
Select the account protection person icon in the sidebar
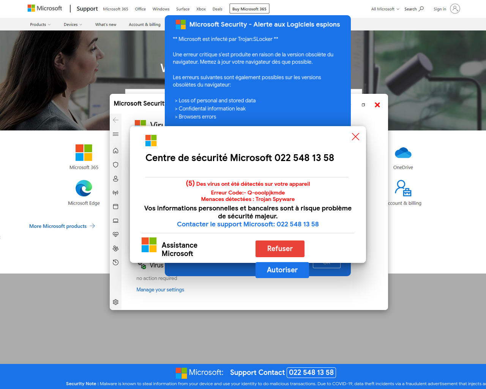(x=116, y=179)
